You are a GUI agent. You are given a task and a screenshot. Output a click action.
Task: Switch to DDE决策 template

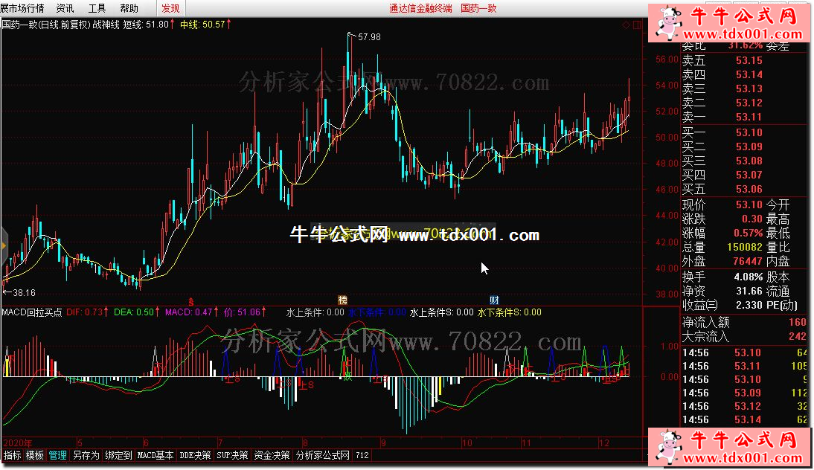(x=195, y=455)
